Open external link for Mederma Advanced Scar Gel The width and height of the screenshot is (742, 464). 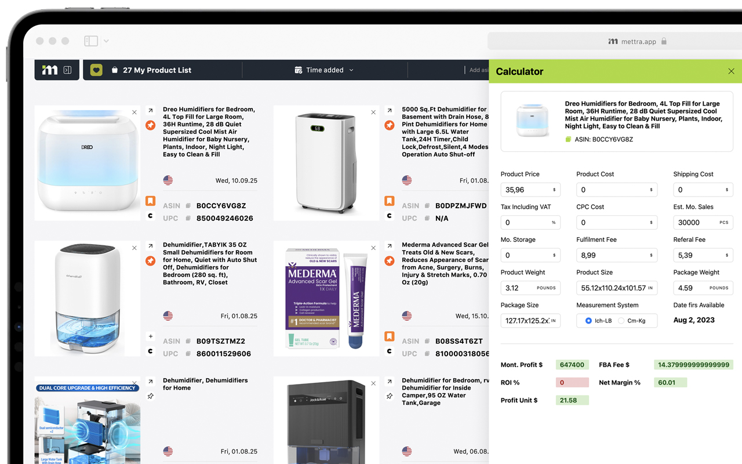(390, 246)
